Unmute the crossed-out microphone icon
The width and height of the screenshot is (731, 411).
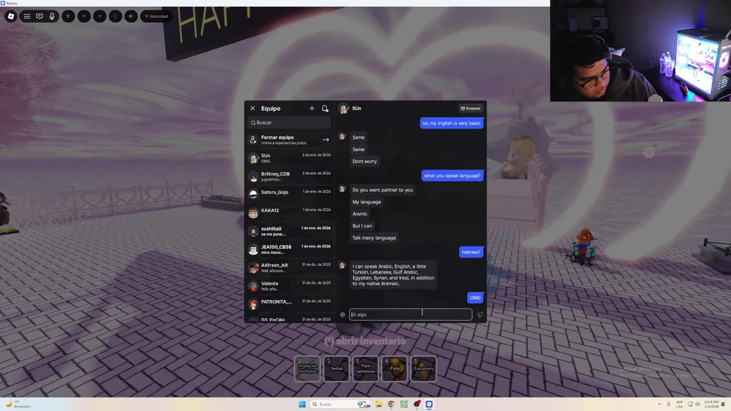[x=52, y=16]
